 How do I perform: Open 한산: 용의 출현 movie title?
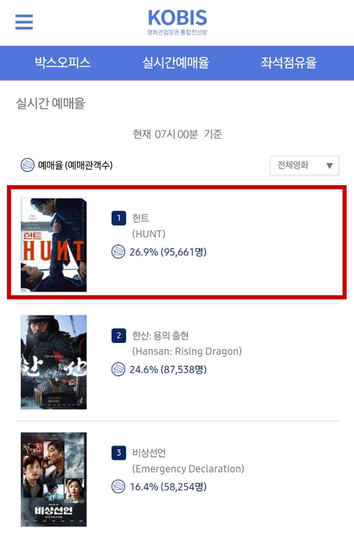[x=160, y=336]
